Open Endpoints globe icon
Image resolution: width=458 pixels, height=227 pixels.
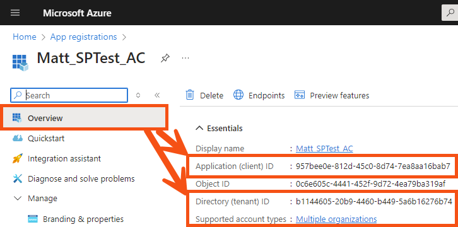point(238,95)
